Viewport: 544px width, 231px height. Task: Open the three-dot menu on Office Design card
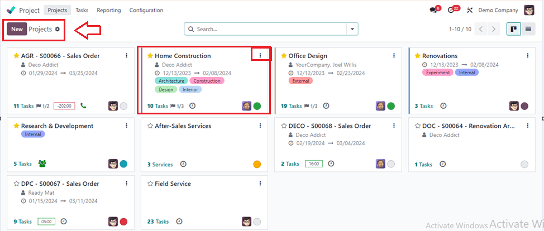394,55
